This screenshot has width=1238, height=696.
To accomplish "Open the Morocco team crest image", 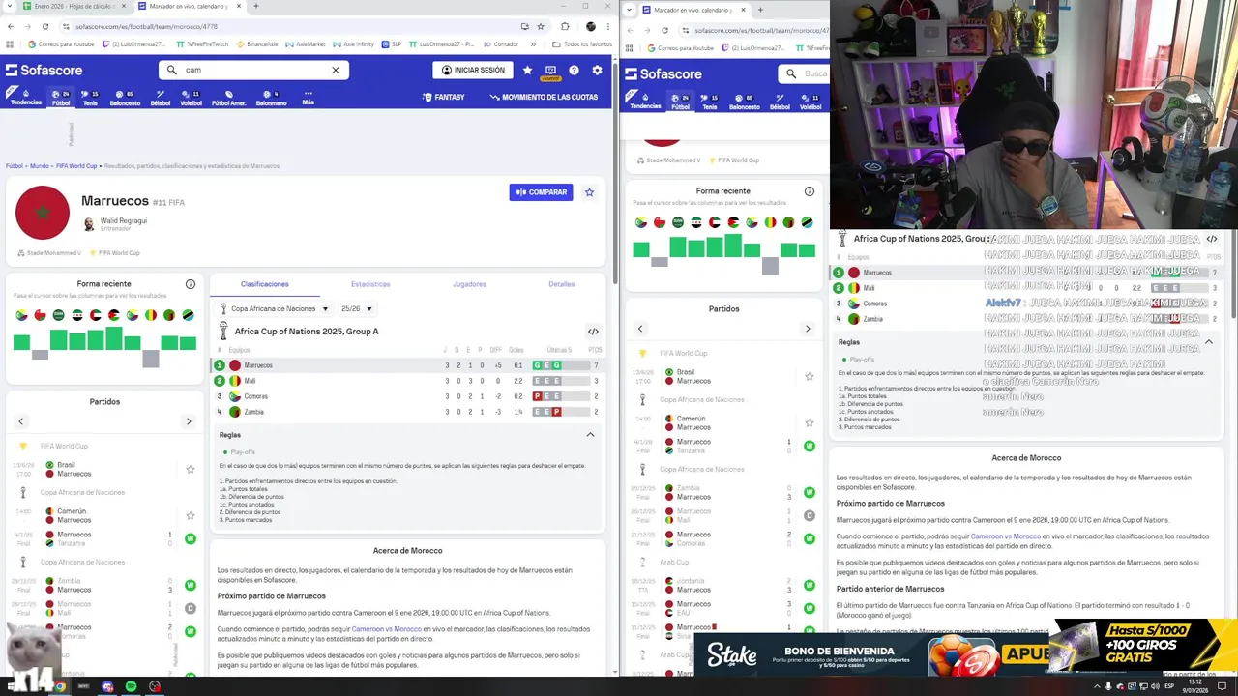I will [x=43, y=213].
